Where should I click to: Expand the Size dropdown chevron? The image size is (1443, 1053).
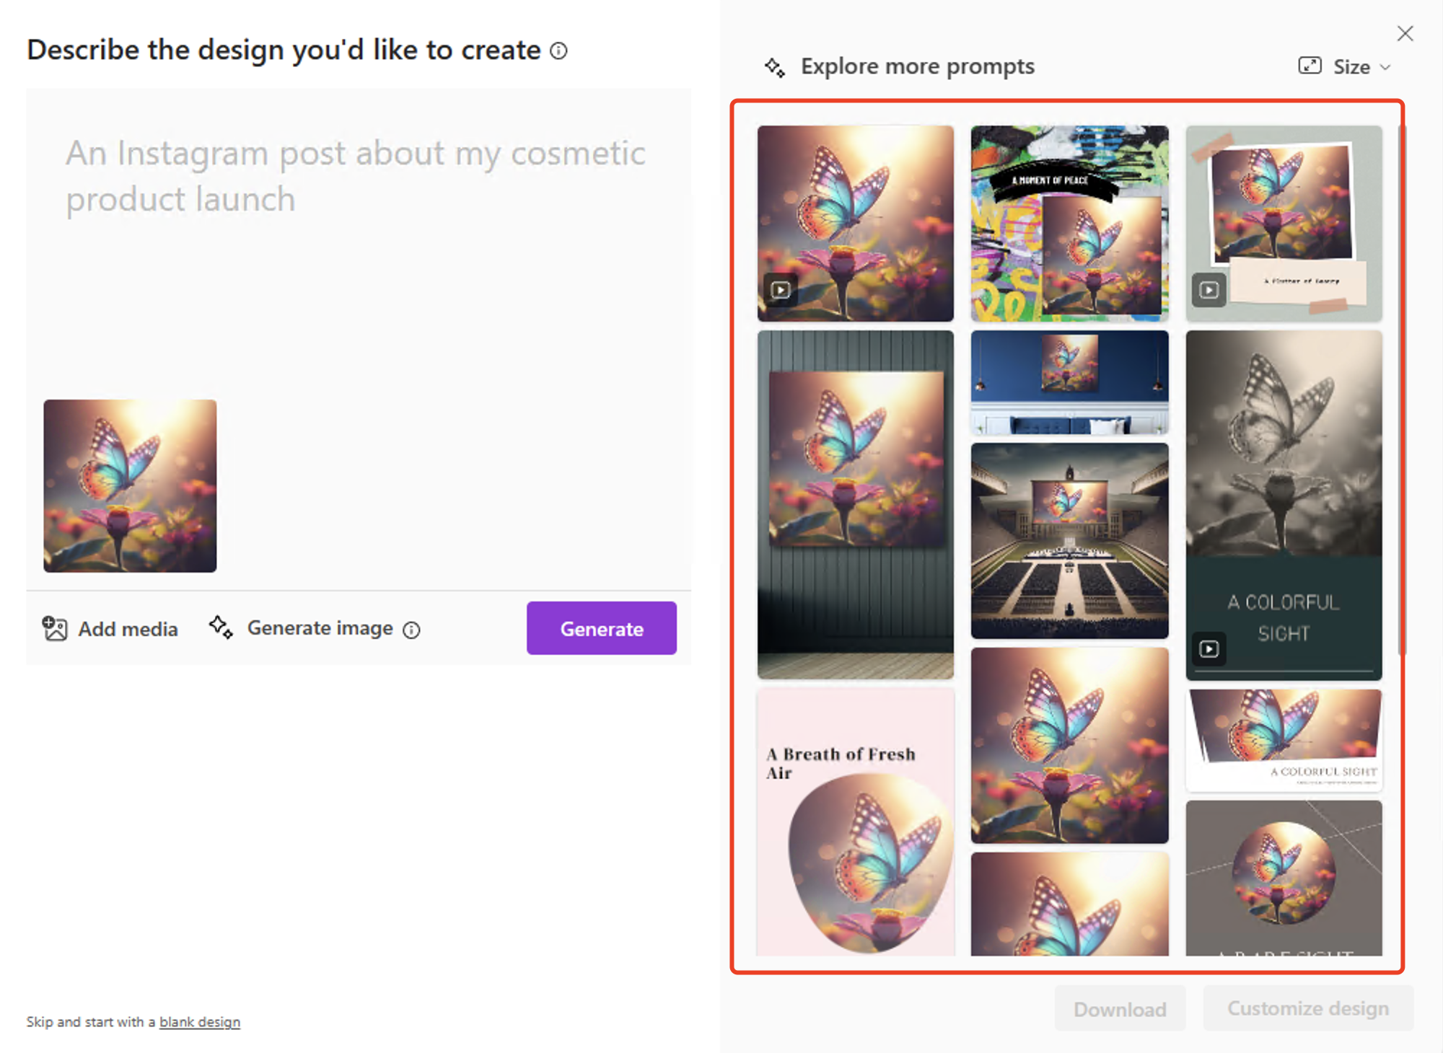pos(1385,67)
